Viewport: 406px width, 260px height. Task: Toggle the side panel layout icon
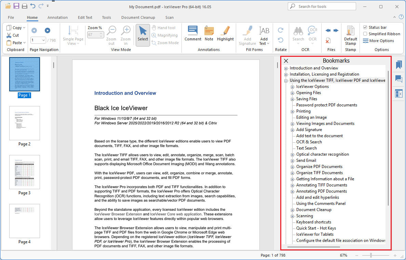point(399,93)
